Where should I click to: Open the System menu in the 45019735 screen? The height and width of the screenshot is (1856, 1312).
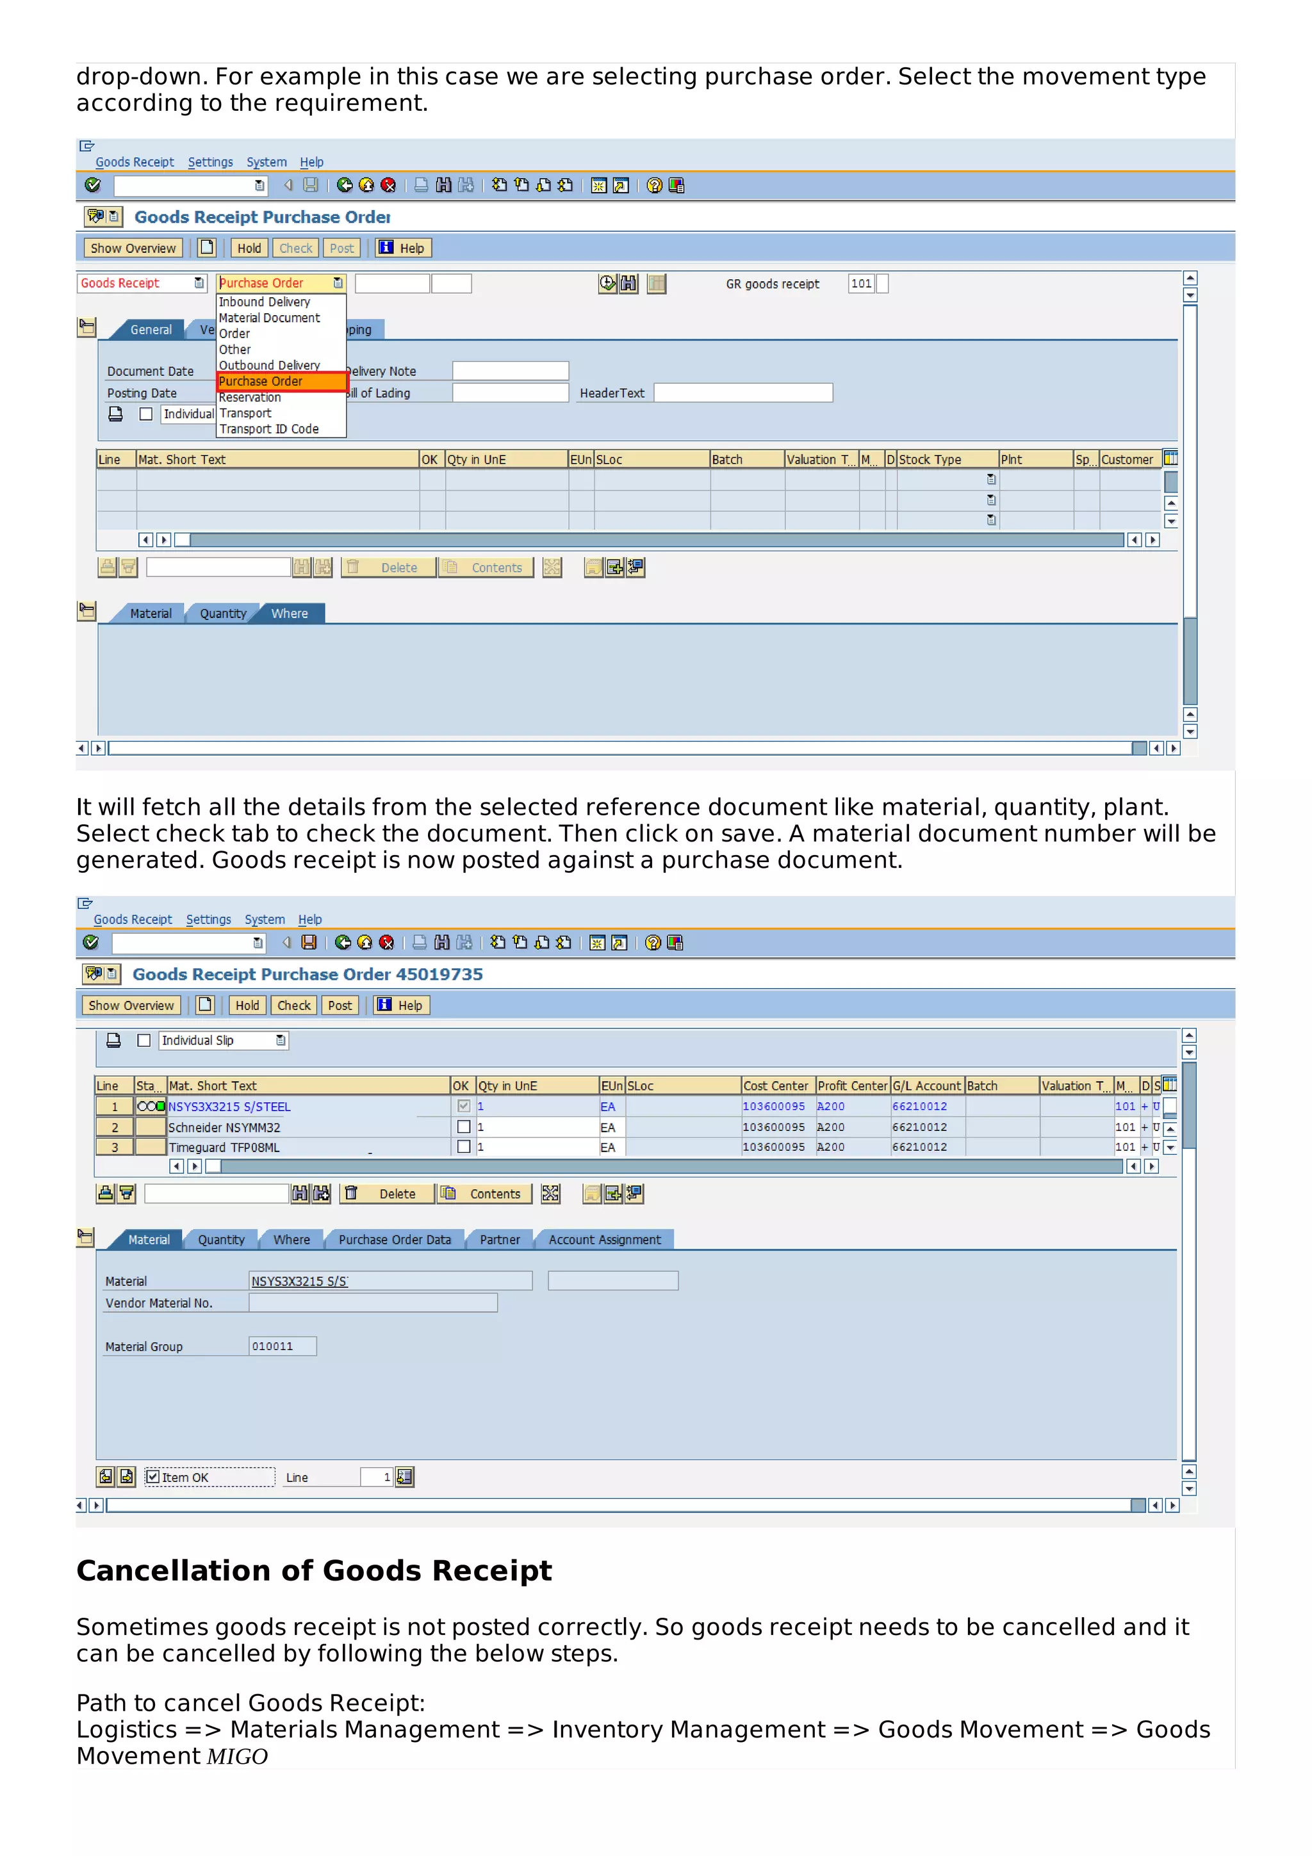(265, 919)
